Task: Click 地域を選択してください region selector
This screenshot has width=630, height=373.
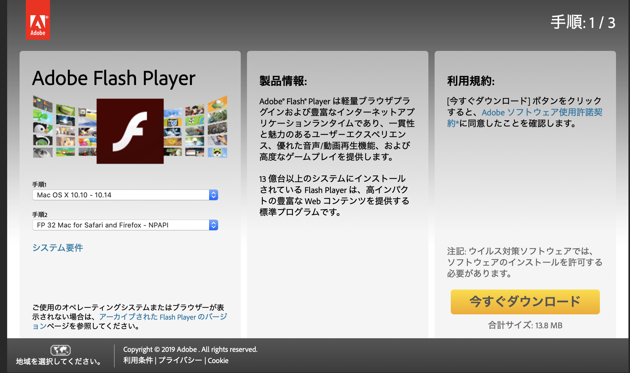Action: [58, 362]
